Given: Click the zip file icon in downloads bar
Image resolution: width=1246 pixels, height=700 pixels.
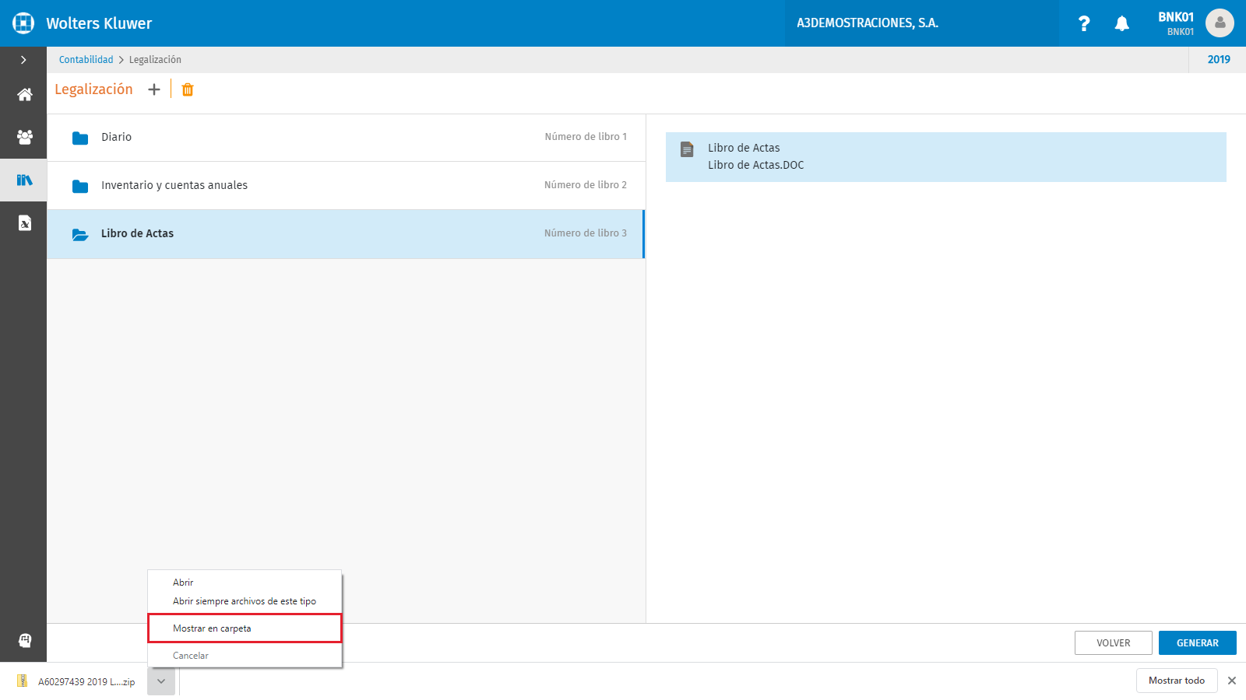Looking at the screenshot, I should coord(23,681).
